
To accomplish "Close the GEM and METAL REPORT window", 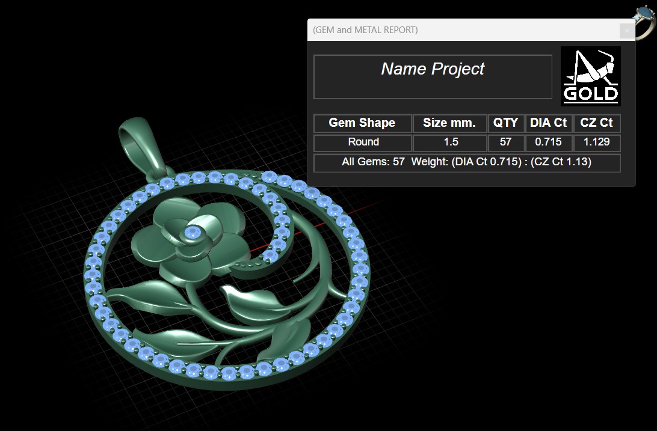I will [627, 31].
